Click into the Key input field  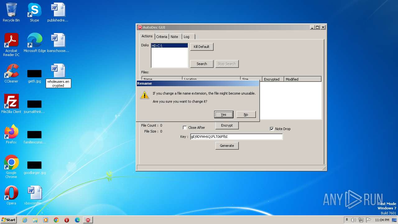236,137
